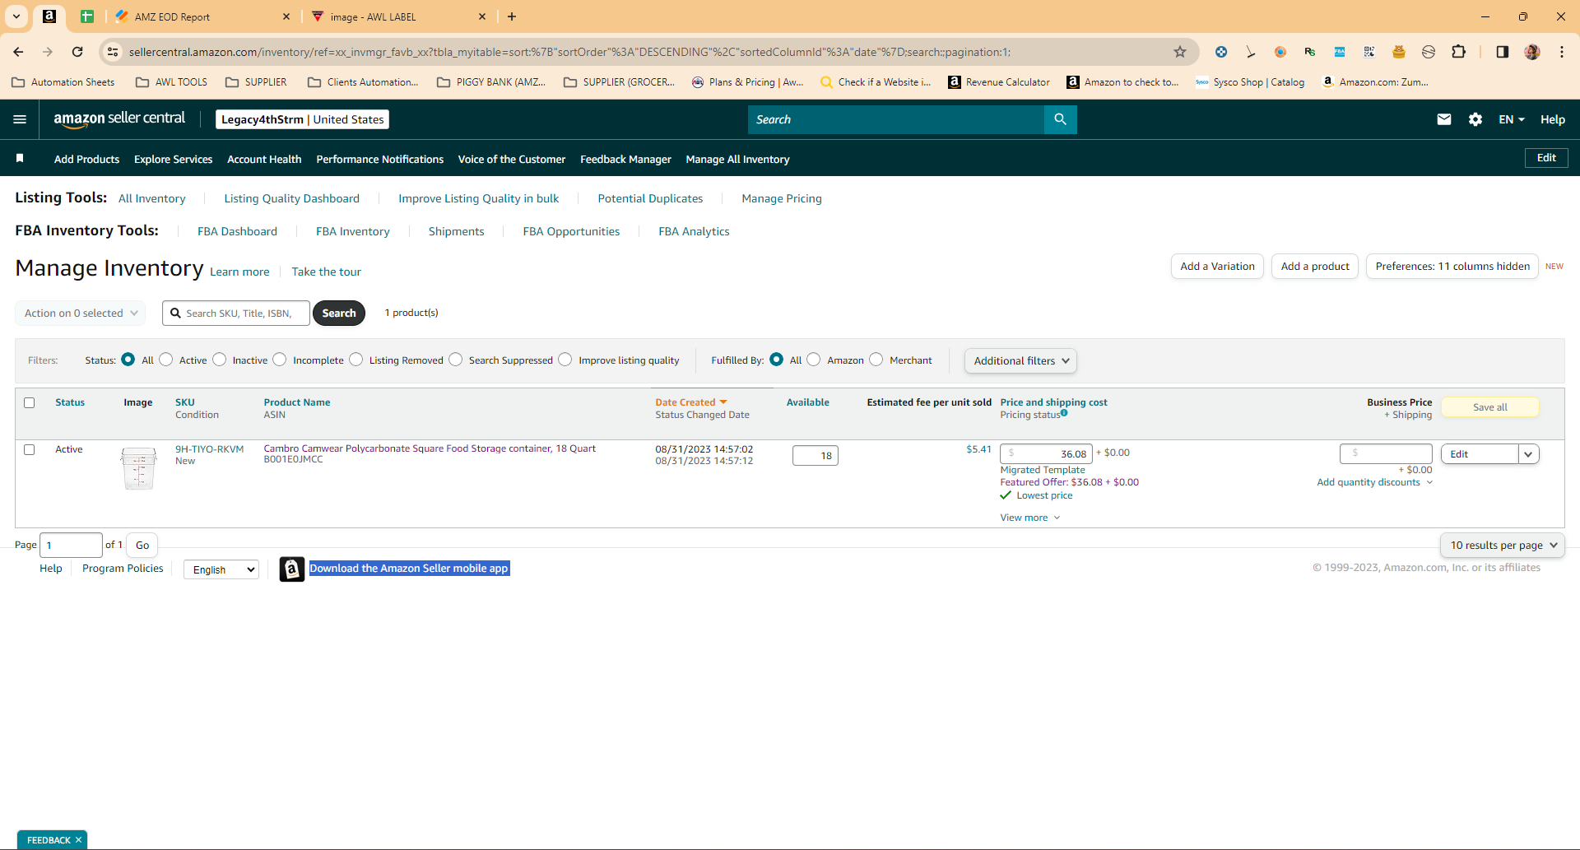The height and width of the screenshot is (850, 1580).
Task: Select the Inactive status radio button
Action: point(220,360)
